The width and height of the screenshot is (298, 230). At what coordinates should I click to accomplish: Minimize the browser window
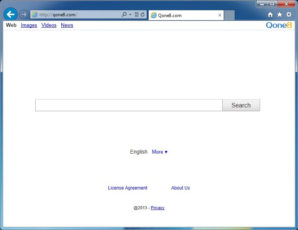coord(262,4)
